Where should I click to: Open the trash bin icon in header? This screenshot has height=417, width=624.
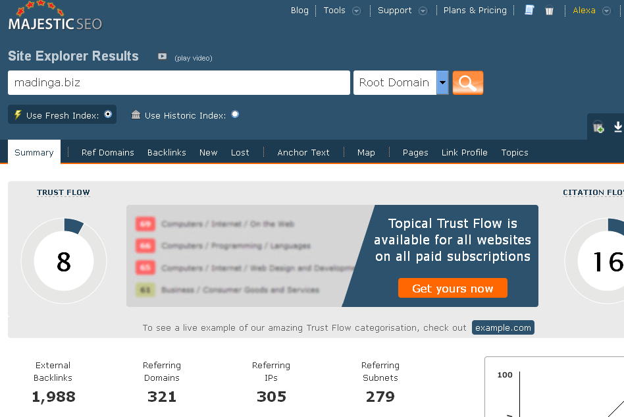[x=549, y=11]
